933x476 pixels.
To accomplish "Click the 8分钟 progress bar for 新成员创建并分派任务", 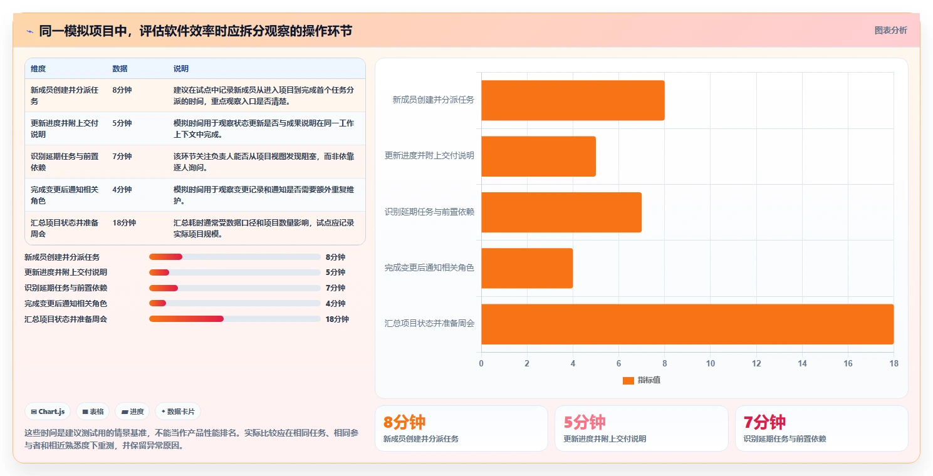I will (x=235, y=257).
